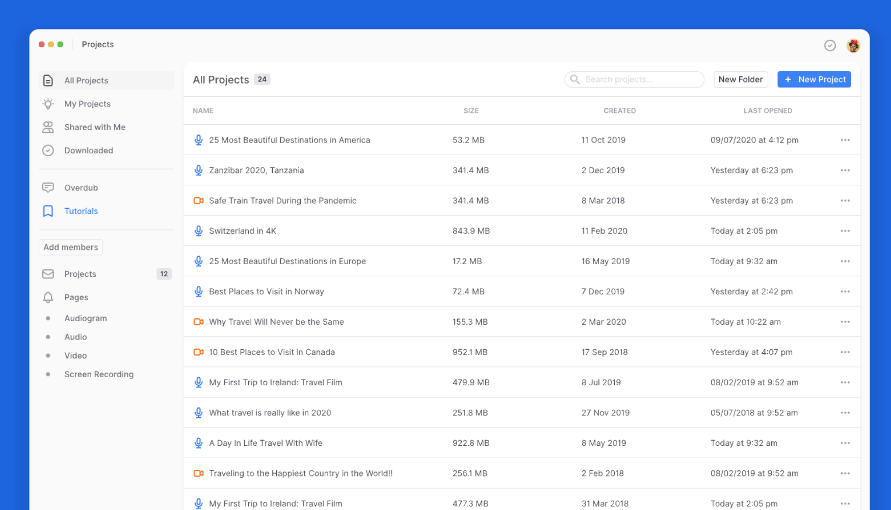Click the bell icon next to Pages
The width and height of the screenshot is (891, 510).
click(48, 297)
